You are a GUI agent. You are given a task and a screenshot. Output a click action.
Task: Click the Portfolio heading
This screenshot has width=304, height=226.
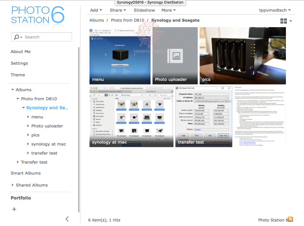(21, 198)
